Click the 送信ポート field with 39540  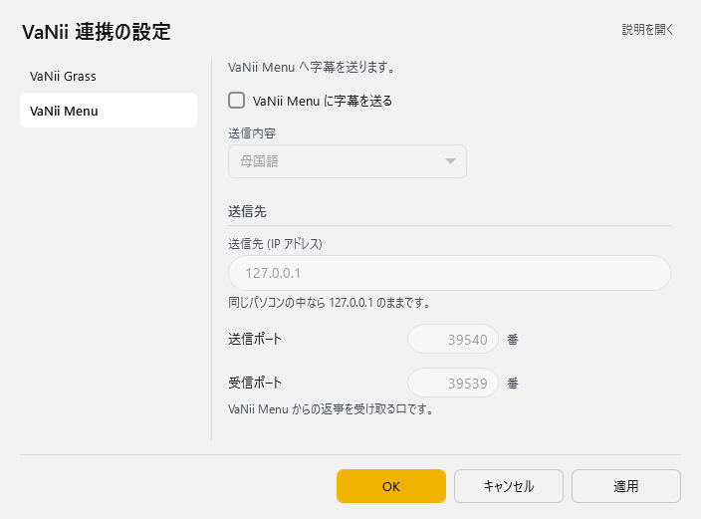[453, 339]
